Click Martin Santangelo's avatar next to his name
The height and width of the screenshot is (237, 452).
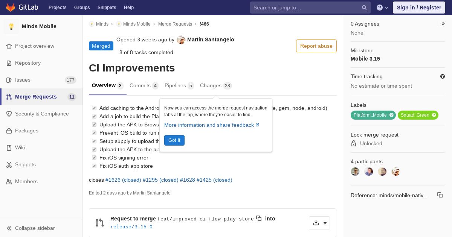(x=181, y=40)
